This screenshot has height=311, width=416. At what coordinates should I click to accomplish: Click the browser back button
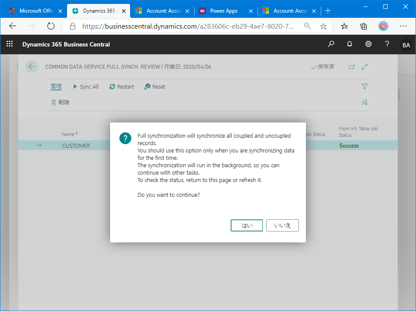tap(13, 26)
